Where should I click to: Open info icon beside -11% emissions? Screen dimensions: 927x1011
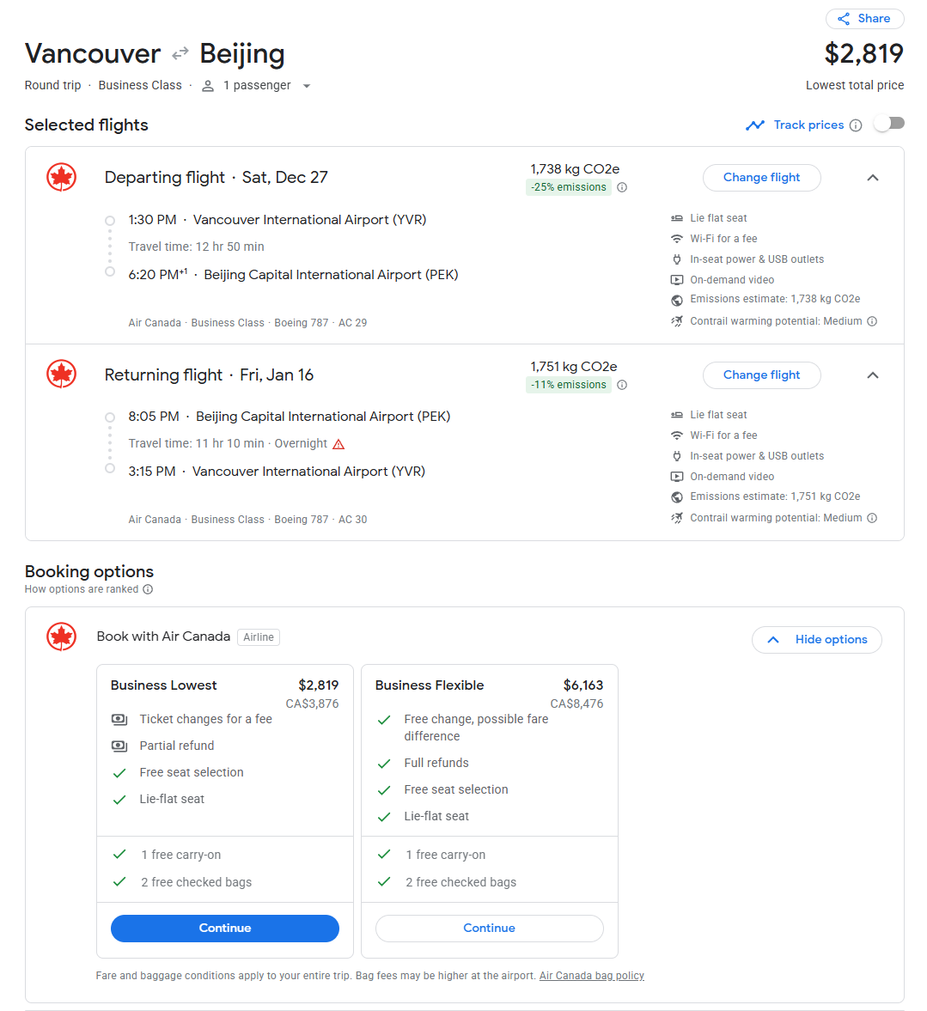pyautogui.click(x=622, y=385)
